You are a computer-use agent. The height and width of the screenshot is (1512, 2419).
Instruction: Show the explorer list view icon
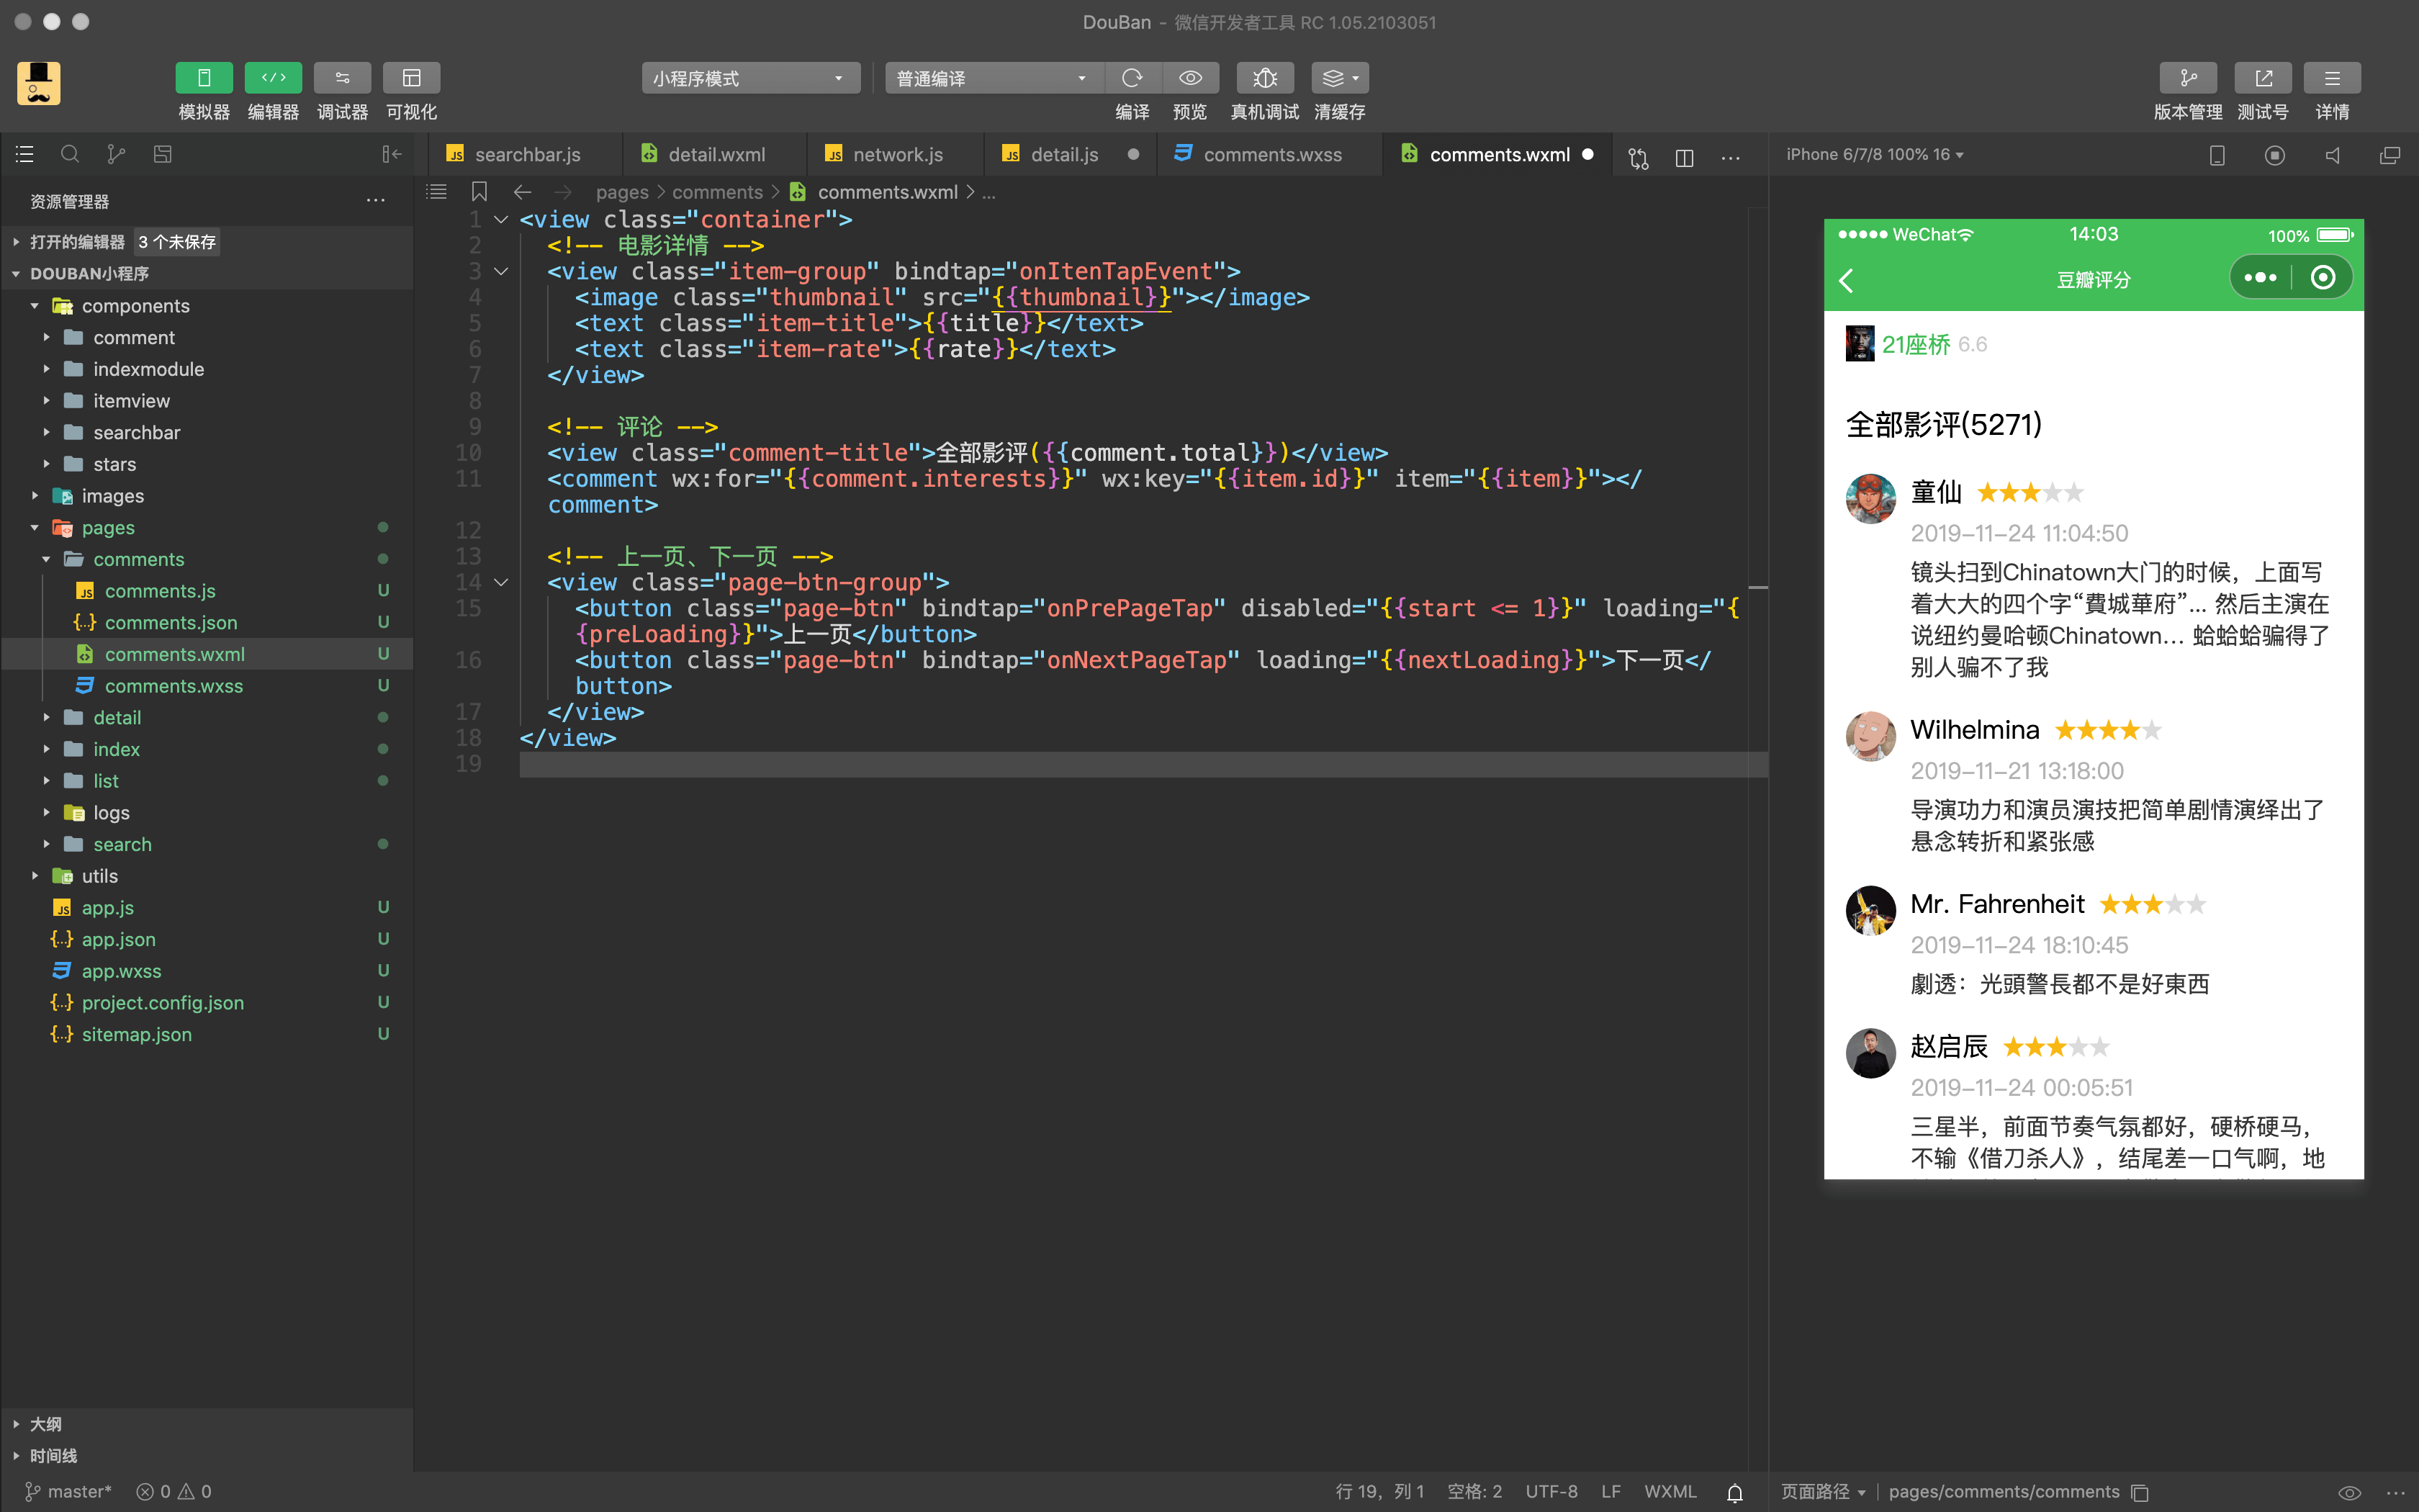point(25,154)
